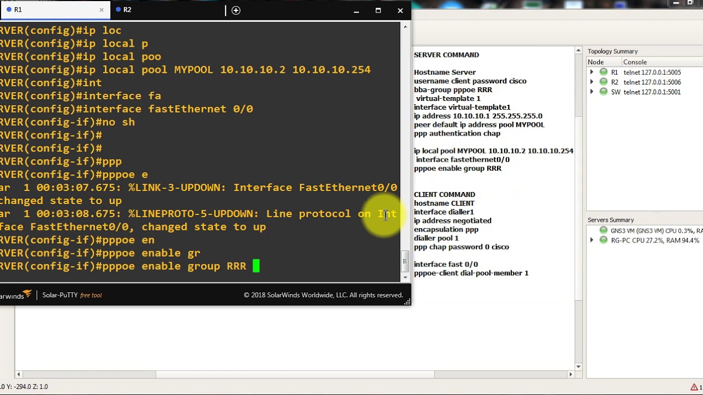Click 'pppoe enable group RRR' note line
This screenshot has width=703, height=395.
[457, 168]
